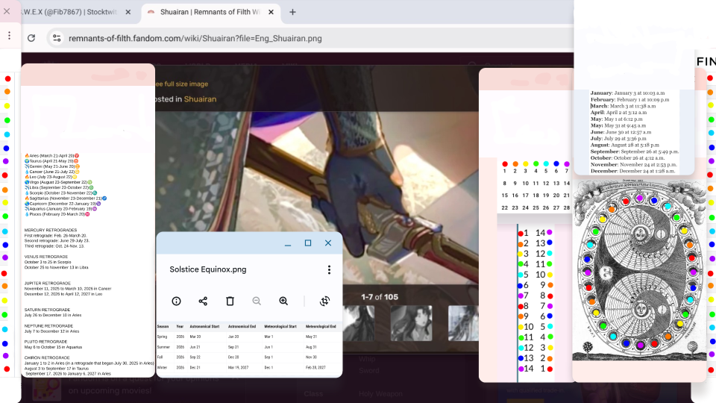Zoom out in the image viewer

257,301
